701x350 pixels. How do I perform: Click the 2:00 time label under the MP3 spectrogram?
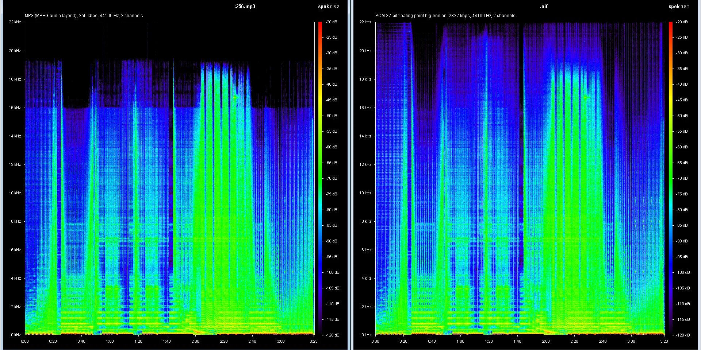click(195, 341)
